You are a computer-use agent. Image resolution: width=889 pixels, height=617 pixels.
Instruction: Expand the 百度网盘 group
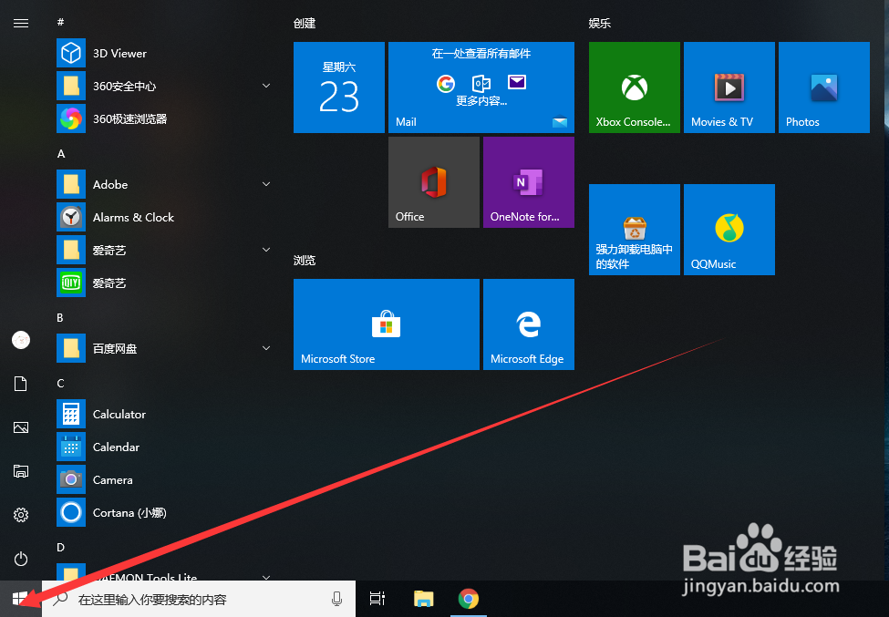(265, 348)
